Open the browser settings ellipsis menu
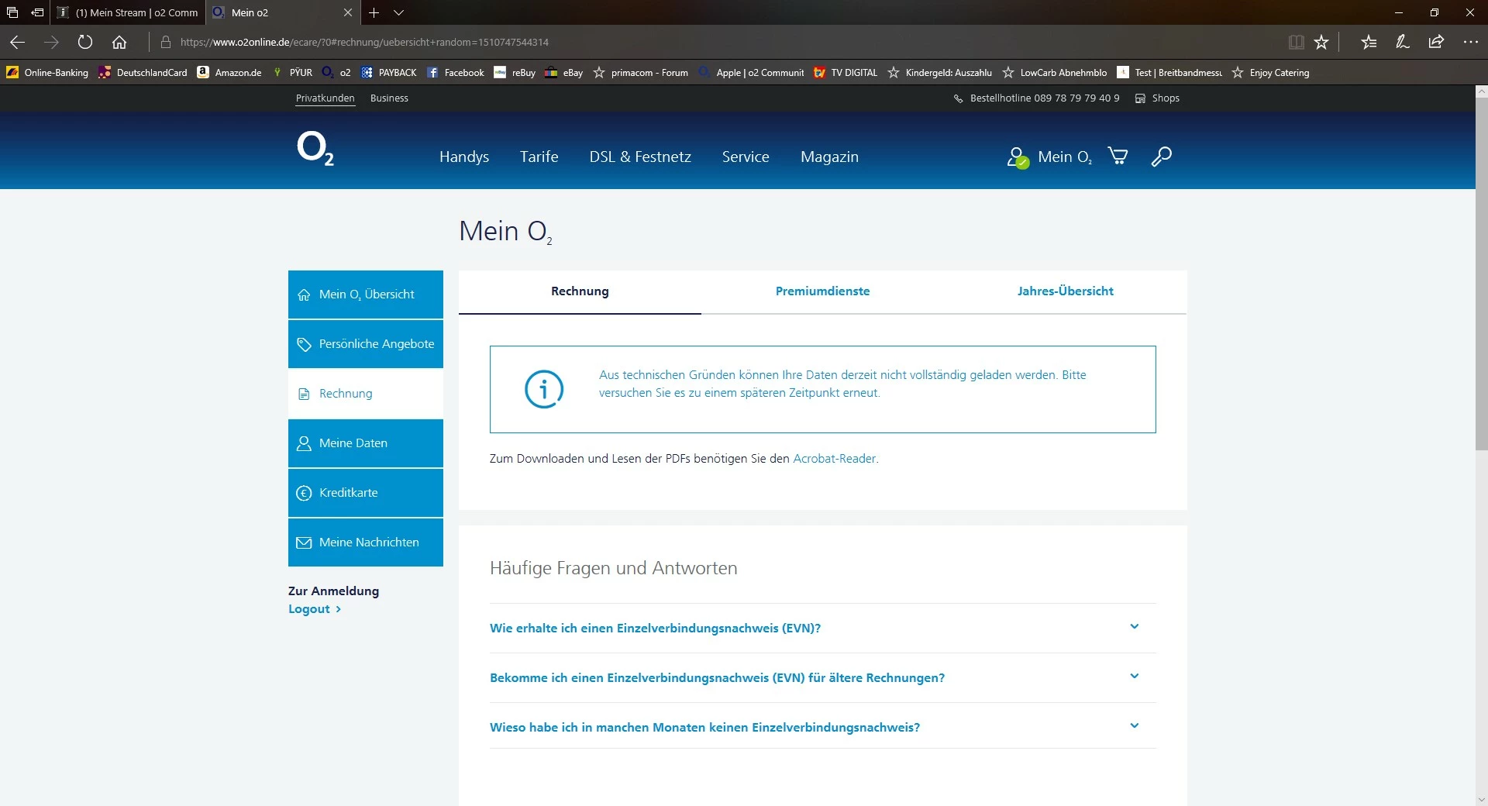This screenshot has height=806, width=1488. point(1470,42)
